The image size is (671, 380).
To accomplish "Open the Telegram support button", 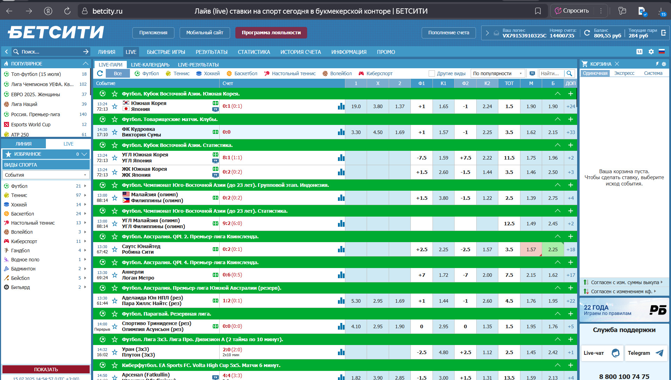I will click(646, 353).
